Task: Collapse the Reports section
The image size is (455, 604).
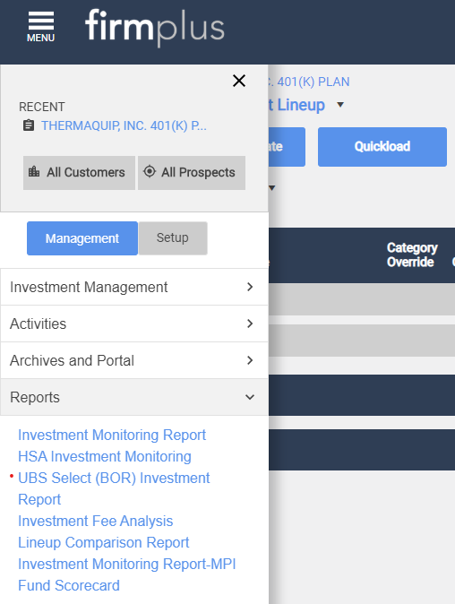Action: tap(134, 397)
